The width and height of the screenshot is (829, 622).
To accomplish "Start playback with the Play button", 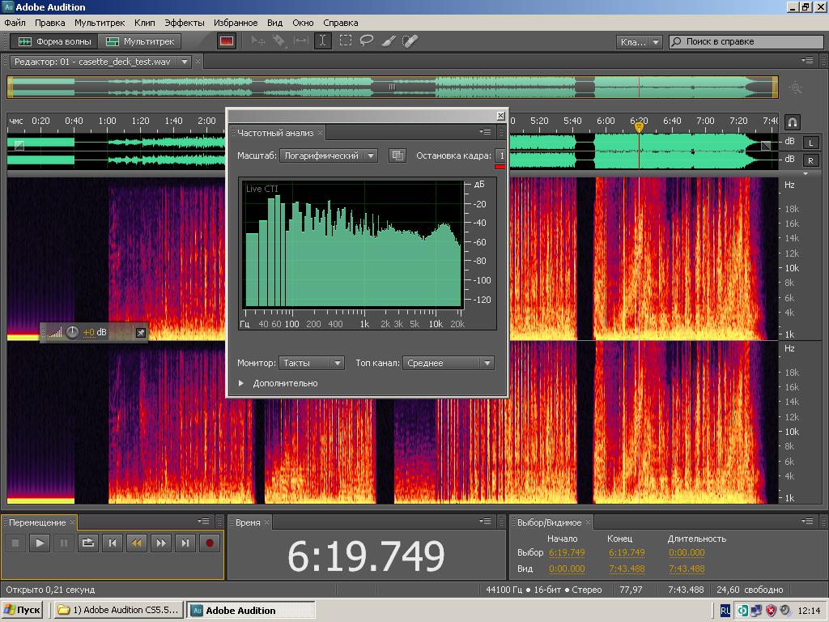I will [x=39, y=543].
